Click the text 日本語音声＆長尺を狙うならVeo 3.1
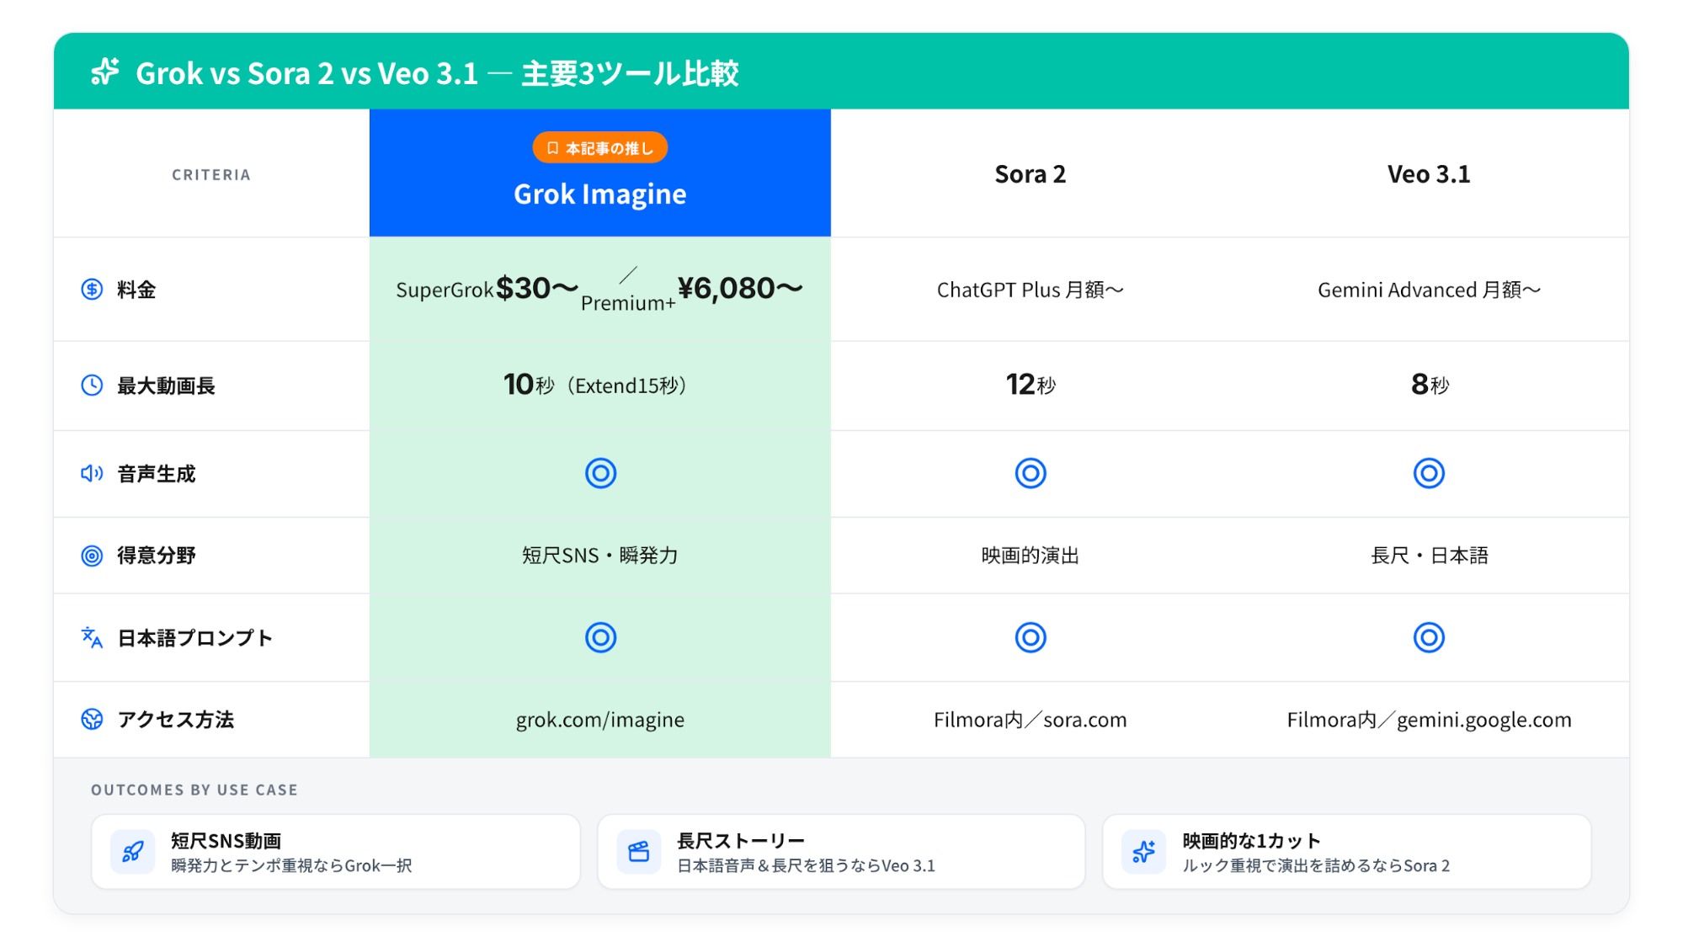Screen dimensions: 1683x947 point(806,865)
